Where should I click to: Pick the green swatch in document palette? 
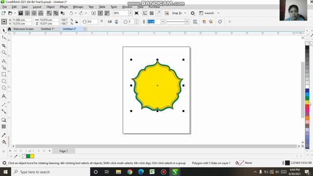coord(28,156)
